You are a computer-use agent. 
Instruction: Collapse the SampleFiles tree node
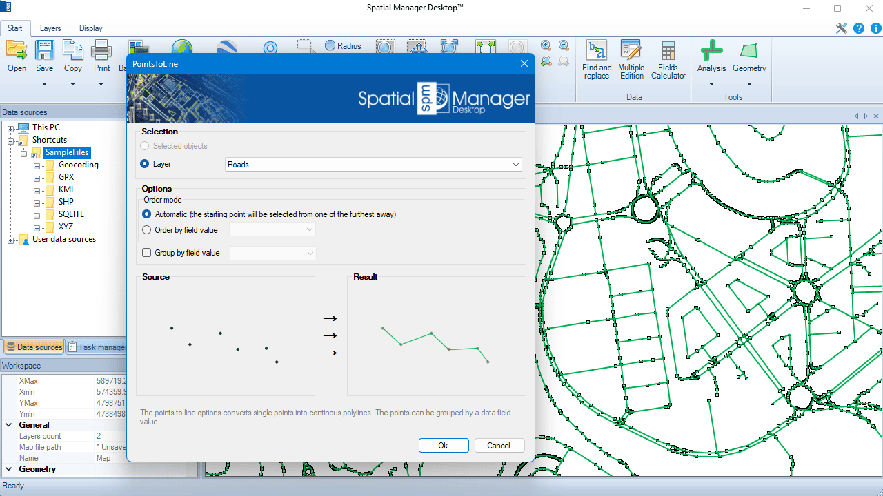(x=24, y=153)
